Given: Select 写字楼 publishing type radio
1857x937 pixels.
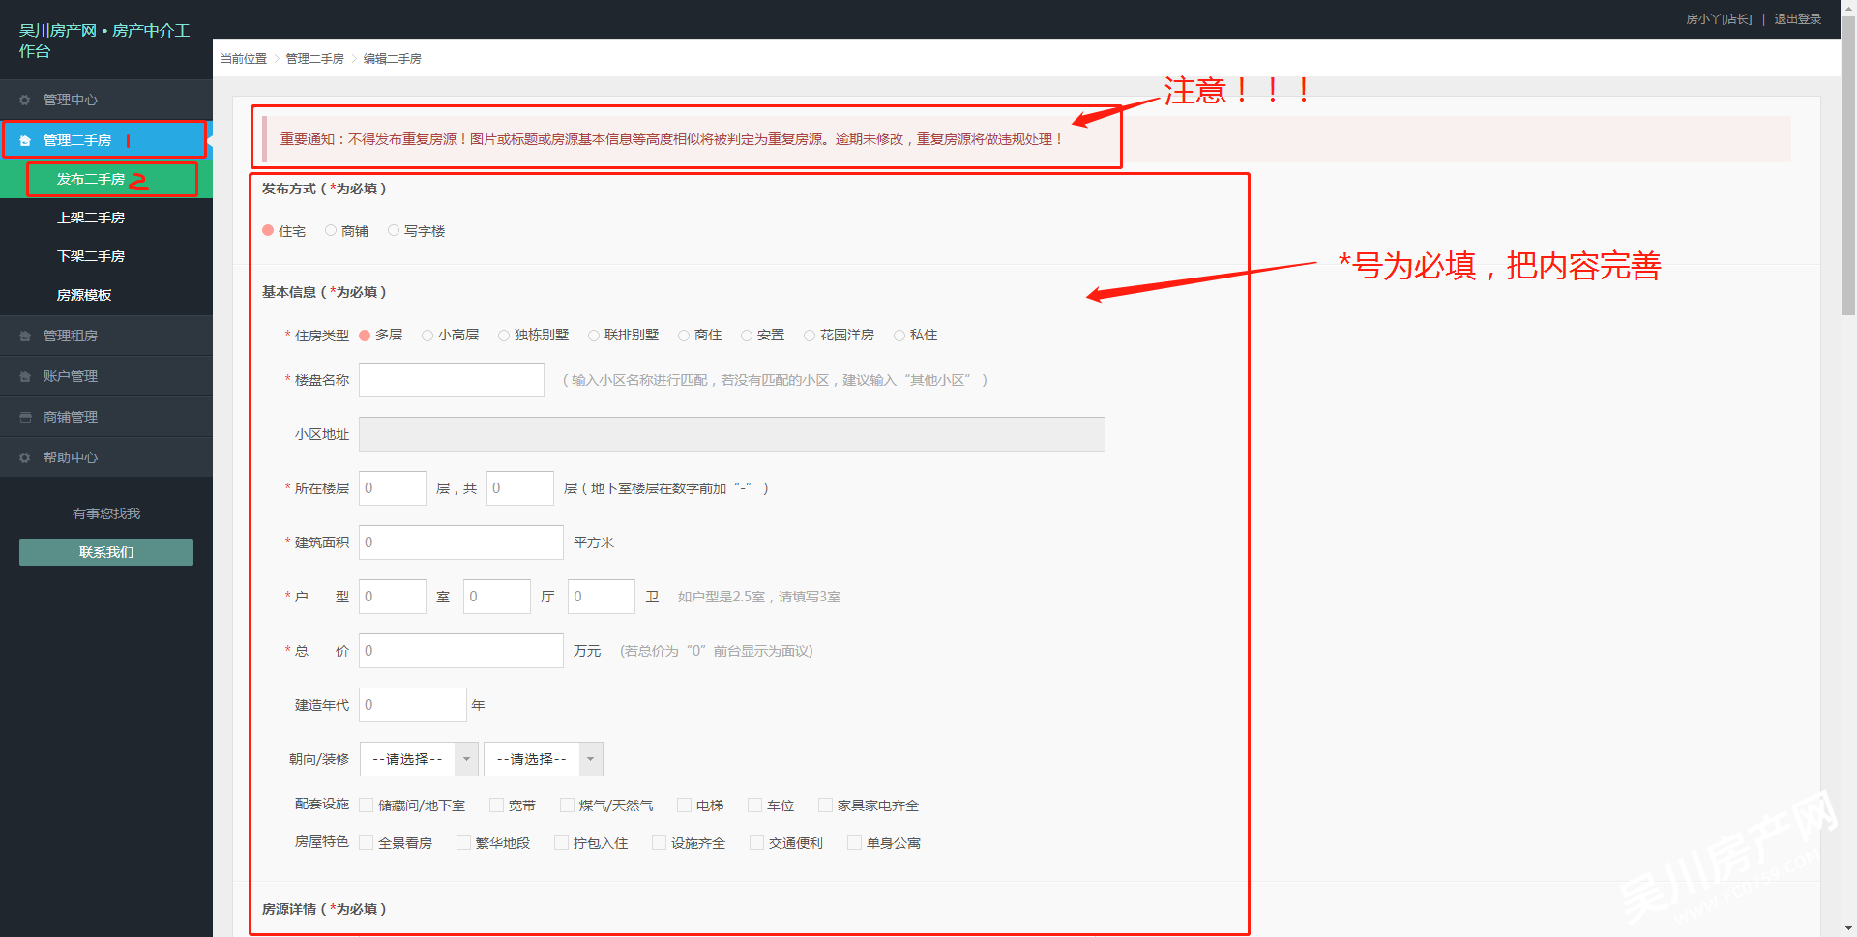Looking at the screenshot, I should (x=394, y=230).
